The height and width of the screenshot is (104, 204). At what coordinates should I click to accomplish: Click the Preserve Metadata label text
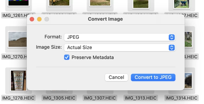point(93,57)
